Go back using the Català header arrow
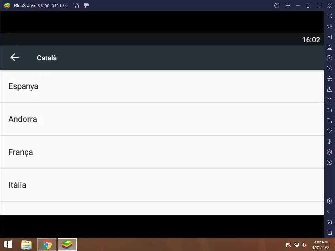Image resolution: width=335 pixels, height=251 pixels. [14, 58]
